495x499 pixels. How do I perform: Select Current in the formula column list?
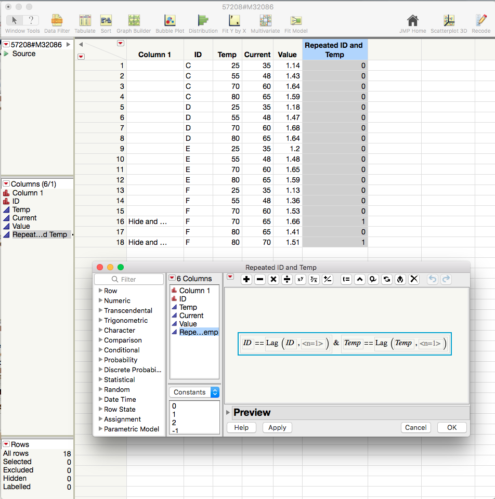point(191,316)
